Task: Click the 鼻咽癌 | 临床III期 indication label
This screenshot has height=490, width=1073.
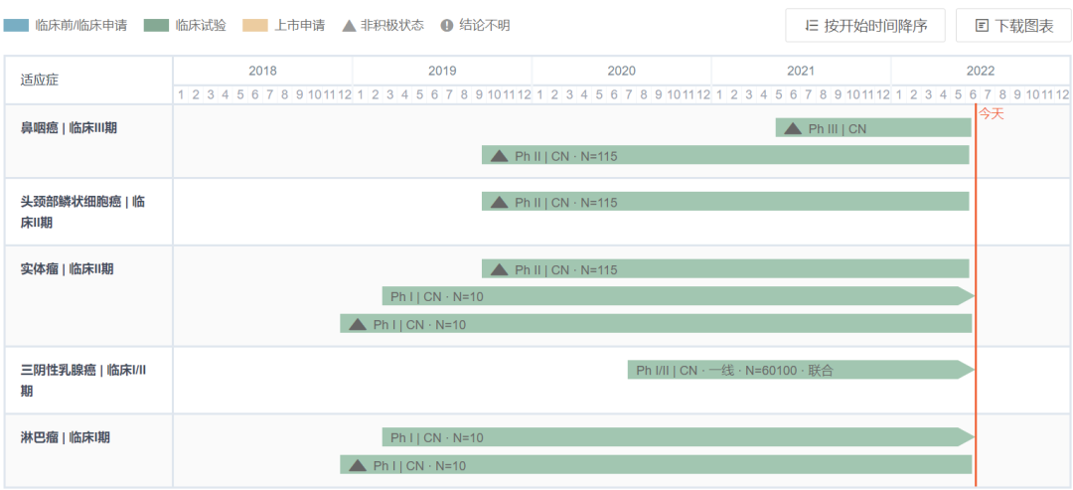Action: click(69, 128)
